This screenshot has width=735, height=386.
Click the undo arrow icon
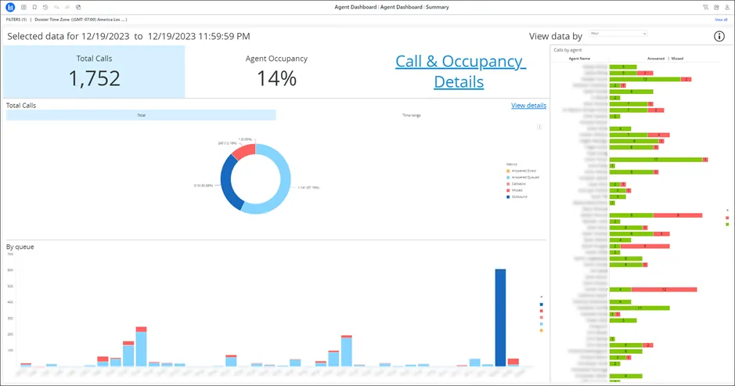56,8
